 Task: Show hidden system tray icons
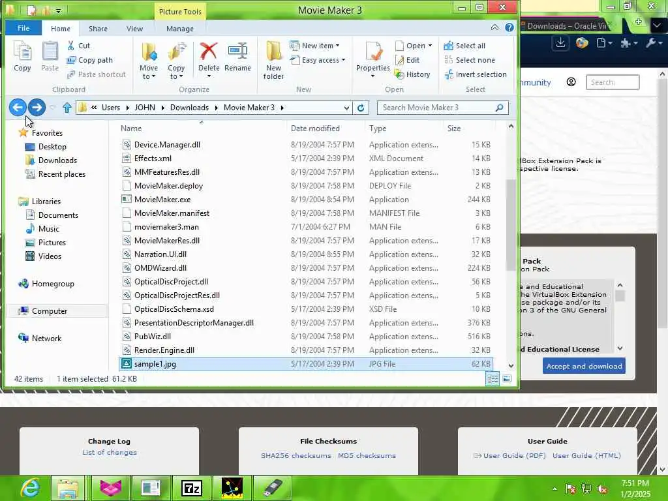(554, 489)
